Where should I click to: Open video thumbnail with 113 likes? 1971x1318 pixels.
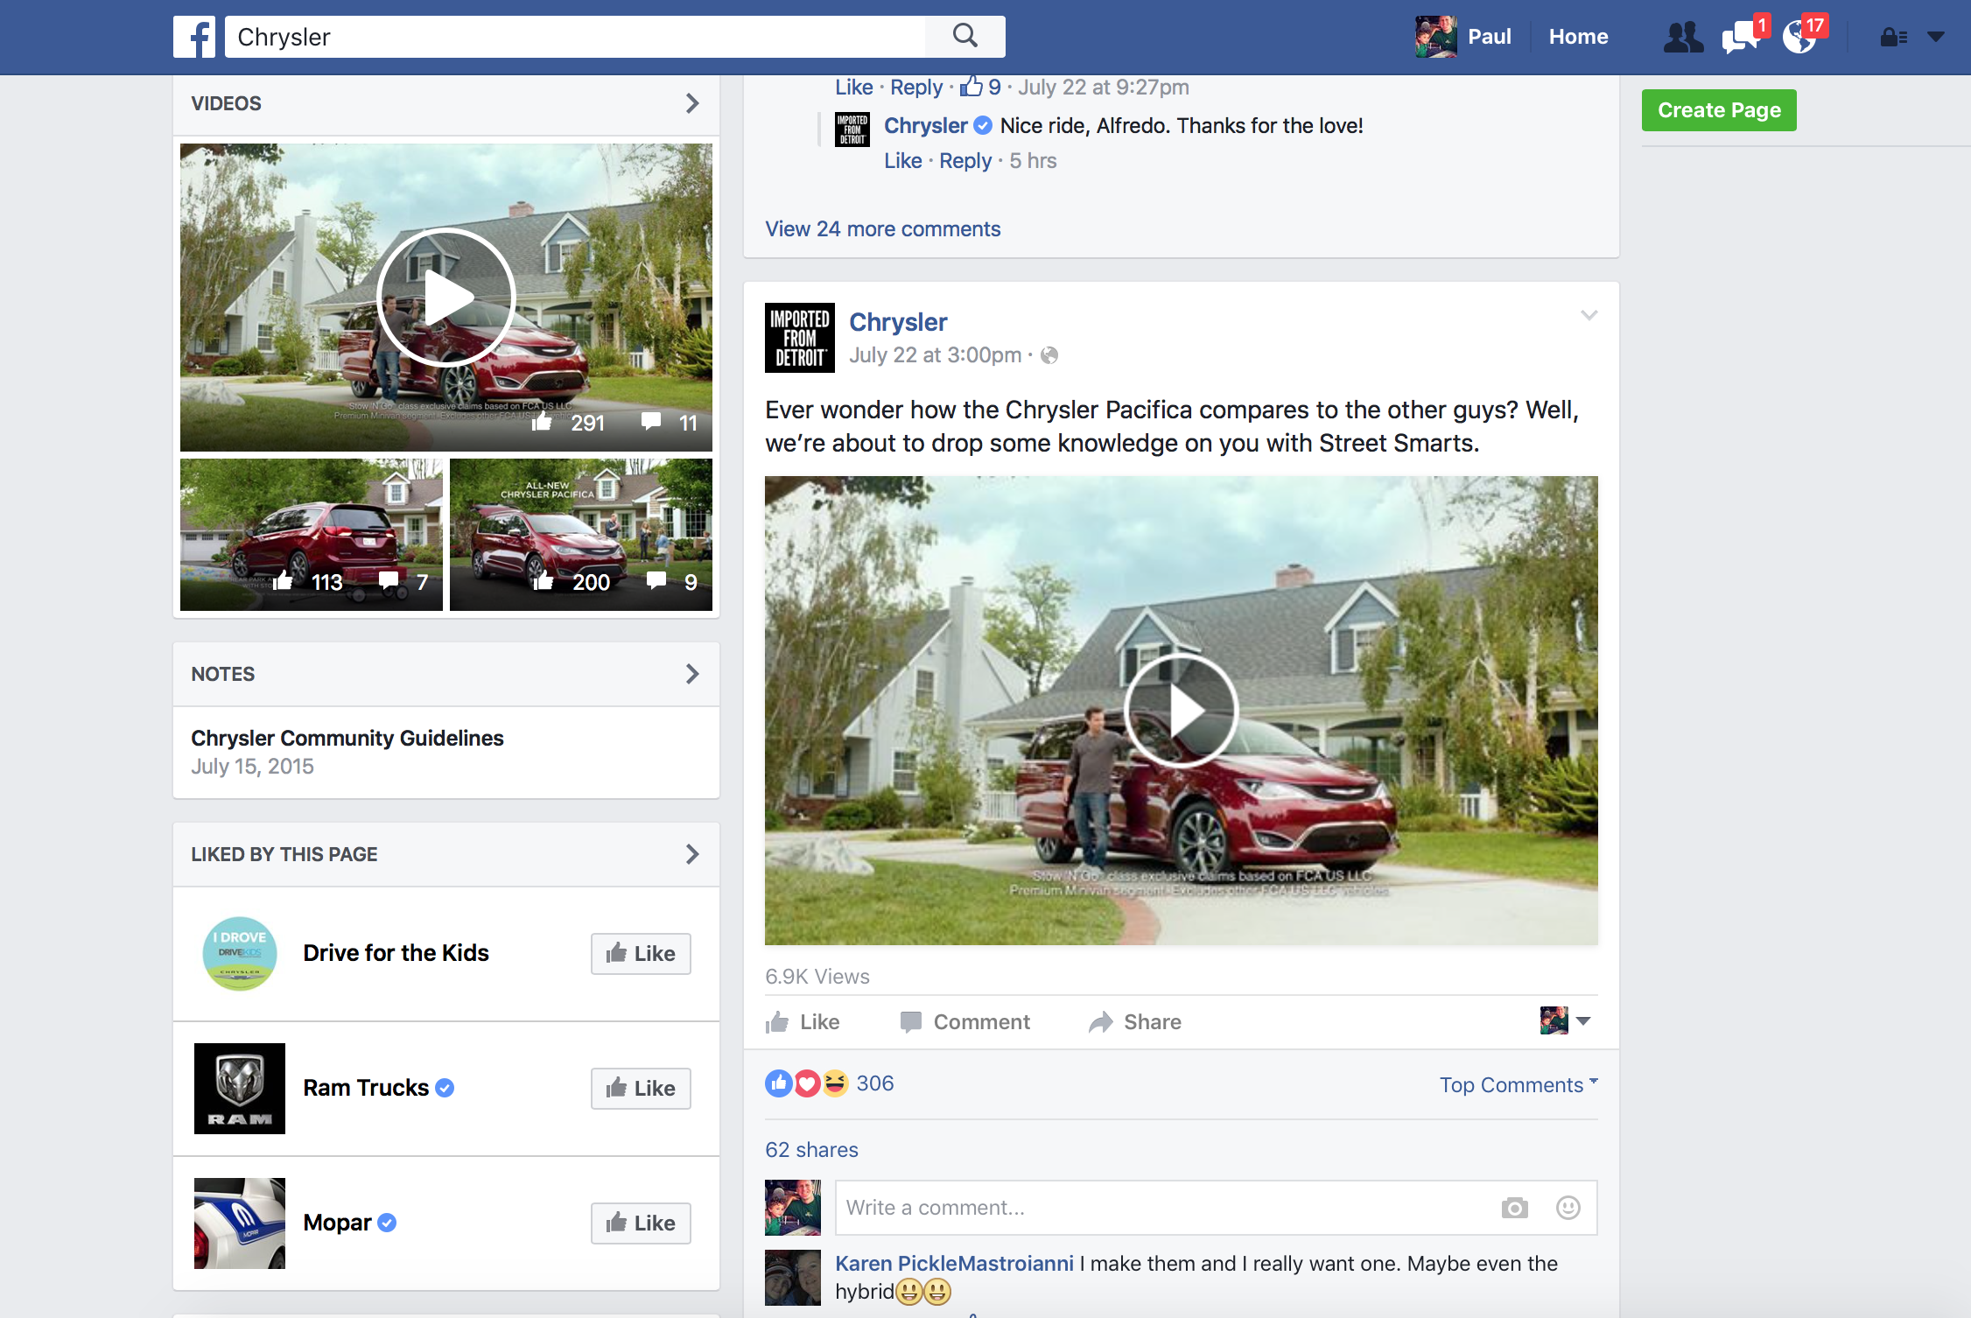pos(312,535)
